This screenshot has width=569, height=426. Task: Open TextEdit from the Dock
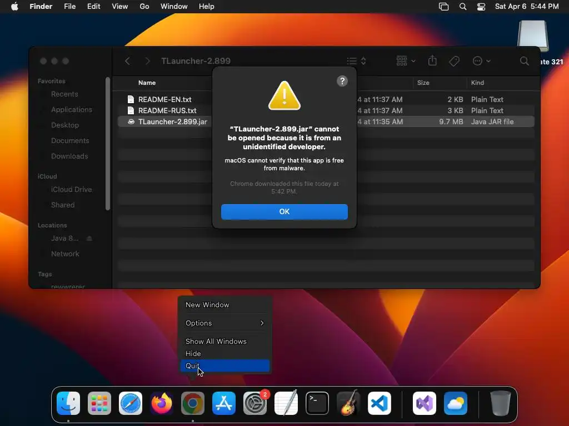click(286, 403)
